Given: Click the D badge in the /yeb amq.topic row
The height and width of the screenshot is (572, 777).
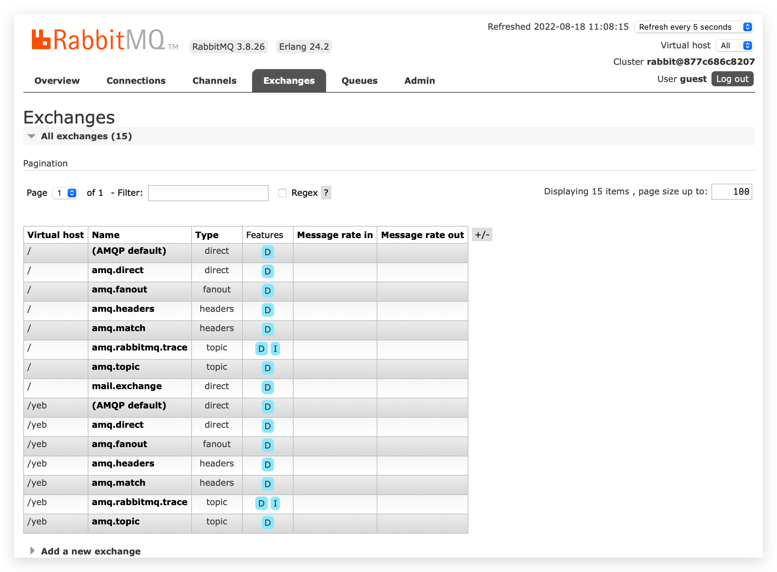Looking at the screenshot, I should coord(267,523).
